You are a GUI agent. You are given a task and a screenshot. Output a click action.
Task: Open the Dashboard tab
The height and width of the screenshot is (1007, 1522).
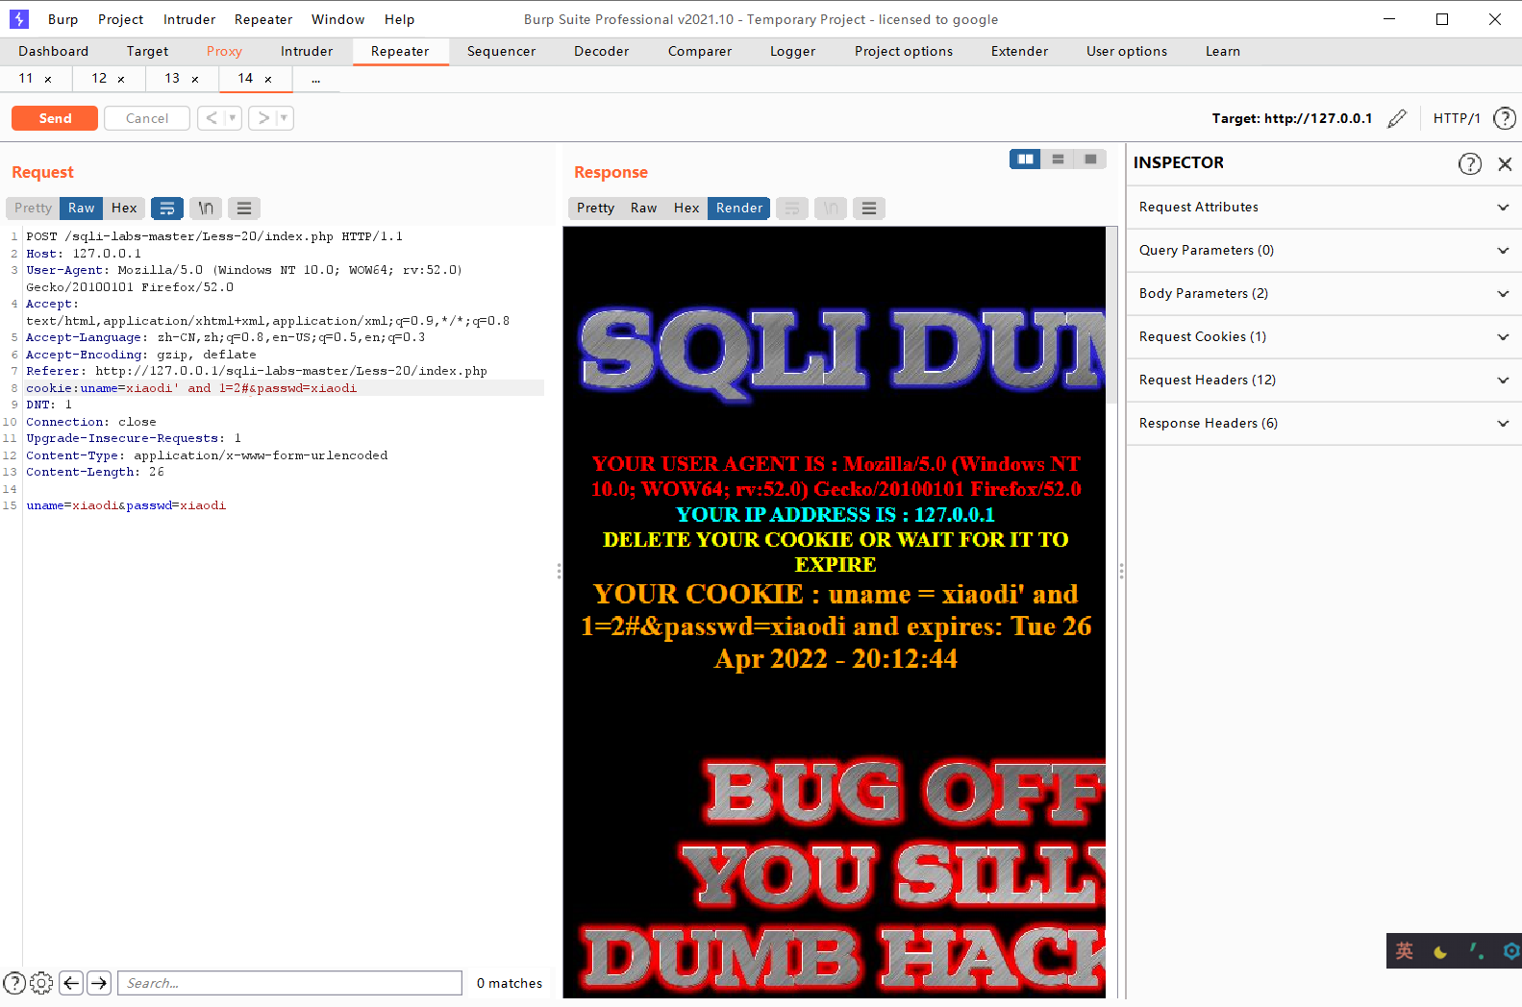click(x=53, y=51)
